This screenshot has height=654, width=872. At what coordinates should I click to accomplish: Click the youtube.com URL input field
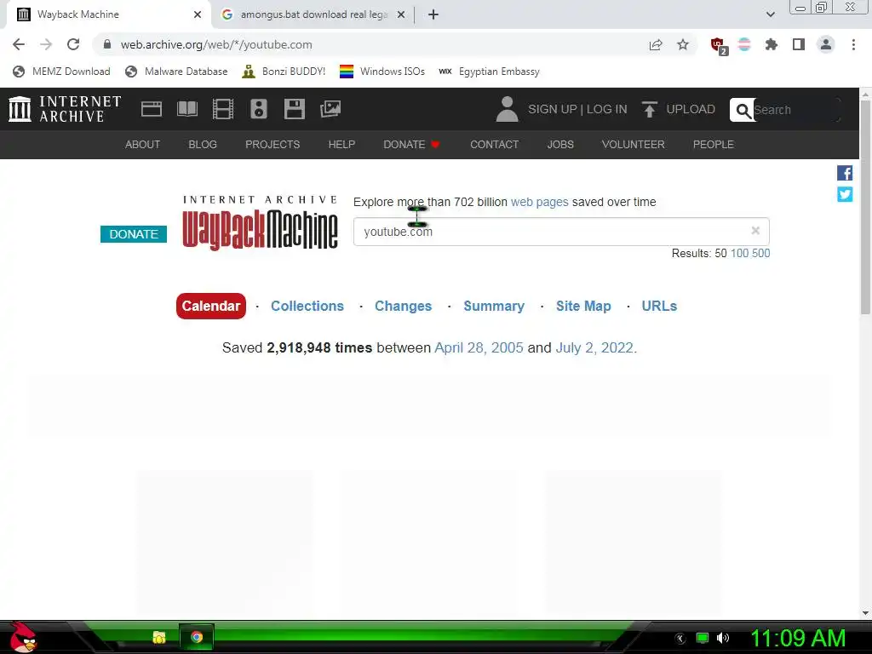click(561, 232)
